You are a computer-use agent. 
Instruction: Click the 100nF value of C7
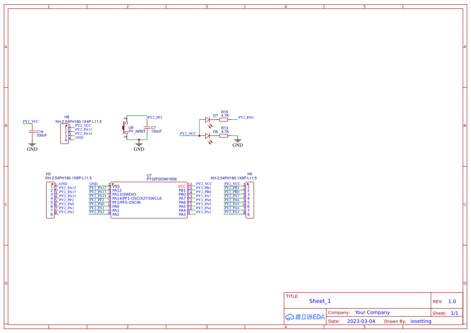156,131
